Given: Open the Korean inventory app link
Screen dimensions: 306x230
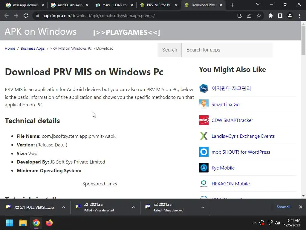Looking at the screenshot, I should 231,88.
